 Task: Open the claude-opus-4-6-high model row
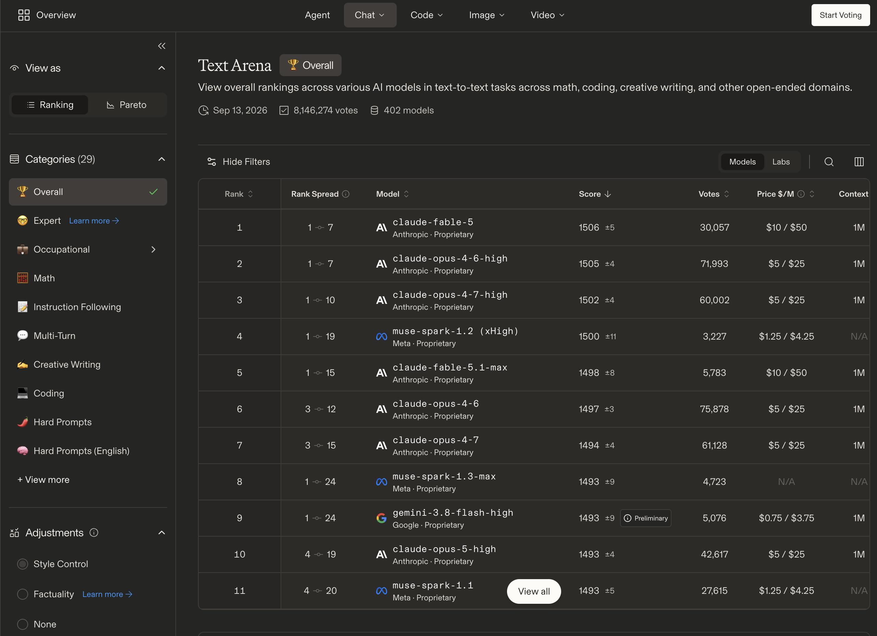pyautogui.click(x=534, y=264)
